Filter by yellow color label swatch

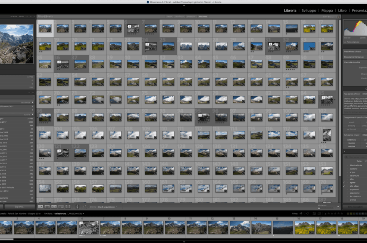tap(351, 214)
